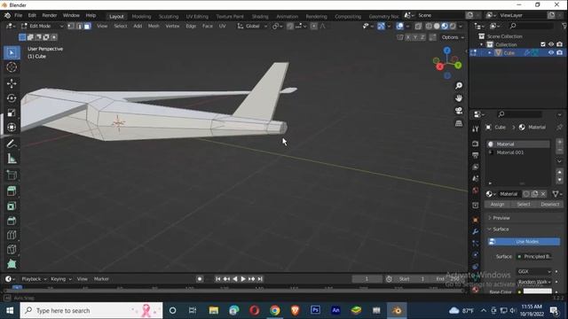Screen dimensions: 568x319
Task: Enable edge select mode
Action: (x=79, y=26)
